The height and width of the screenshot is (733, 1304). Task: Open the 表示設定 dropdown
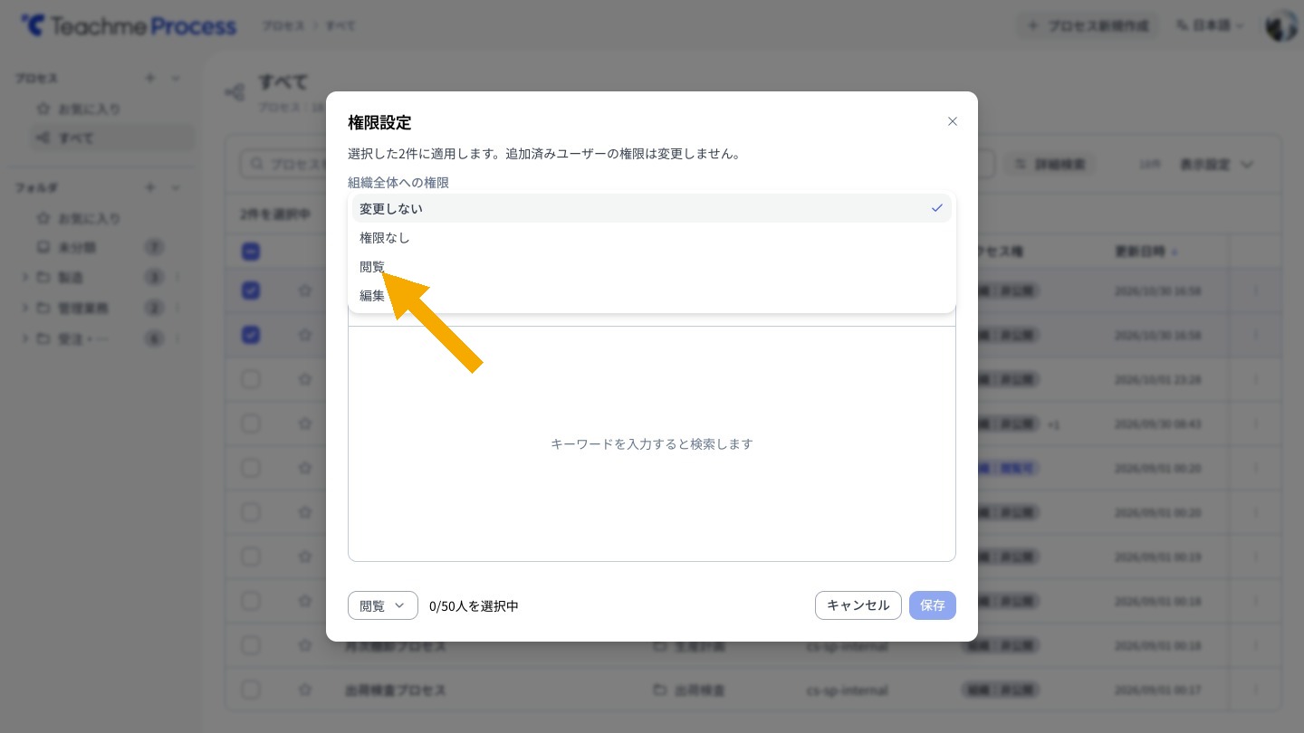(x=1217, y=165)
